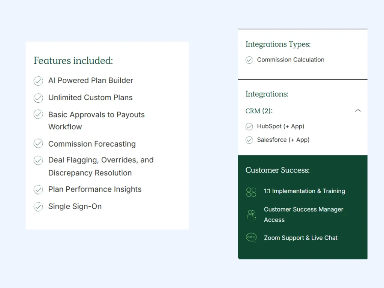Viewport: 384px width, 288px height.
Task: Select the Plan Performance Insights text
Action: pyautogui.click(x=95, y=189)
